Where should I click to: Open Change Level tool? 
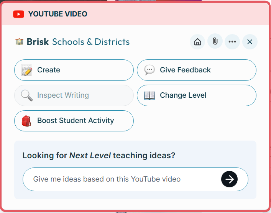click(x=197, y=95)
